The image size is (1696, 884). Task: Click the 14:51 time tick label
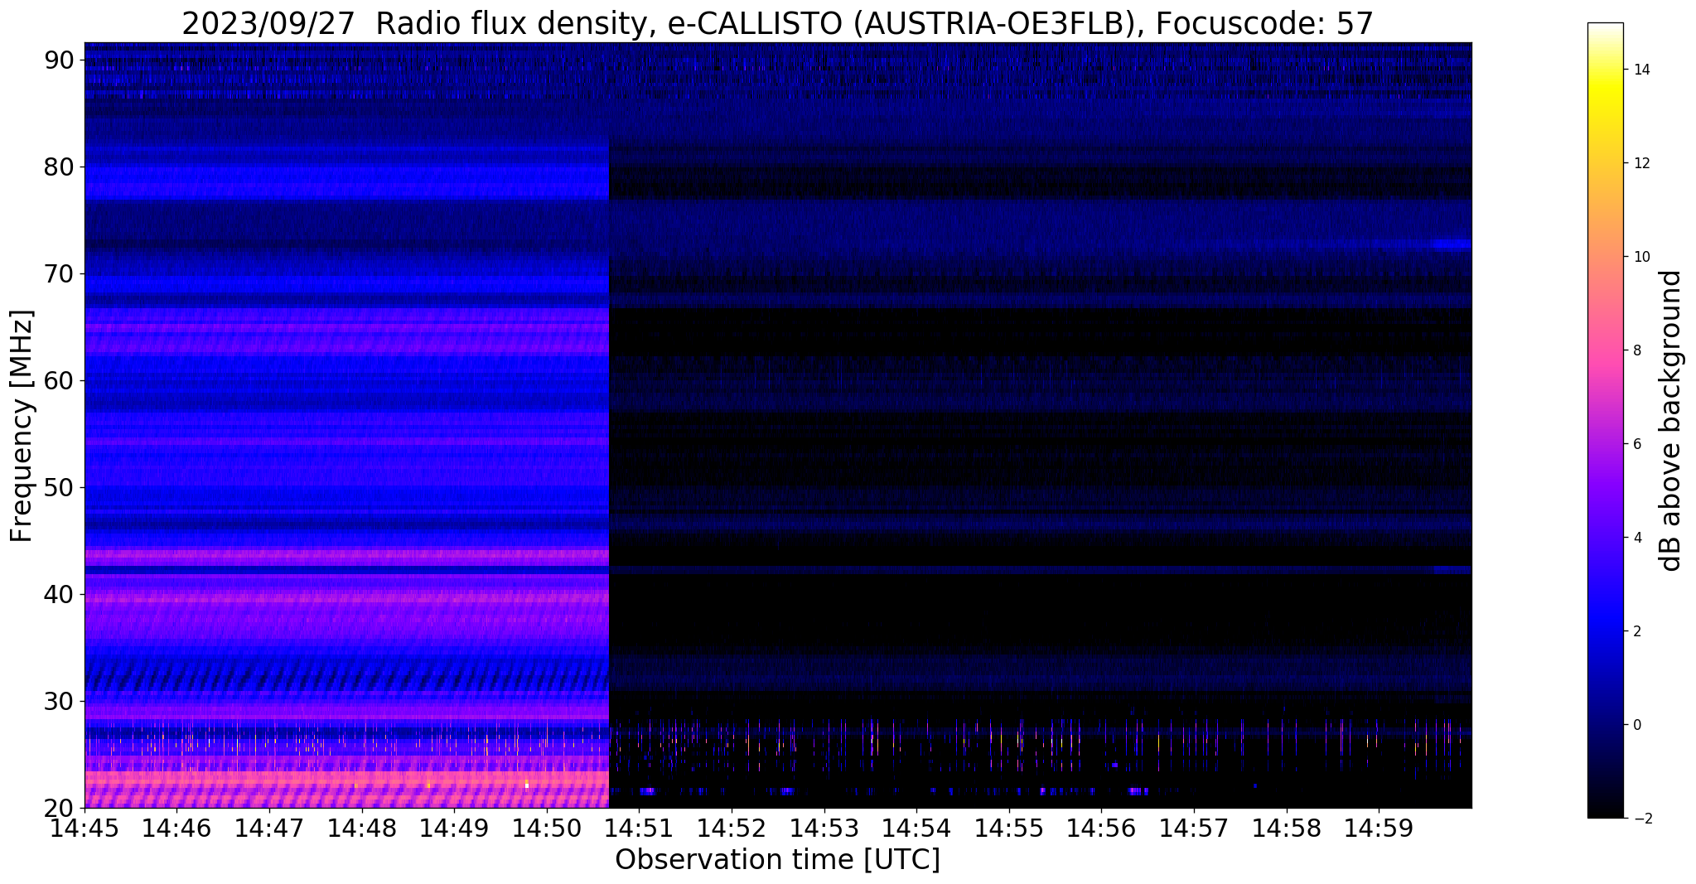click(x=639, y=828)
